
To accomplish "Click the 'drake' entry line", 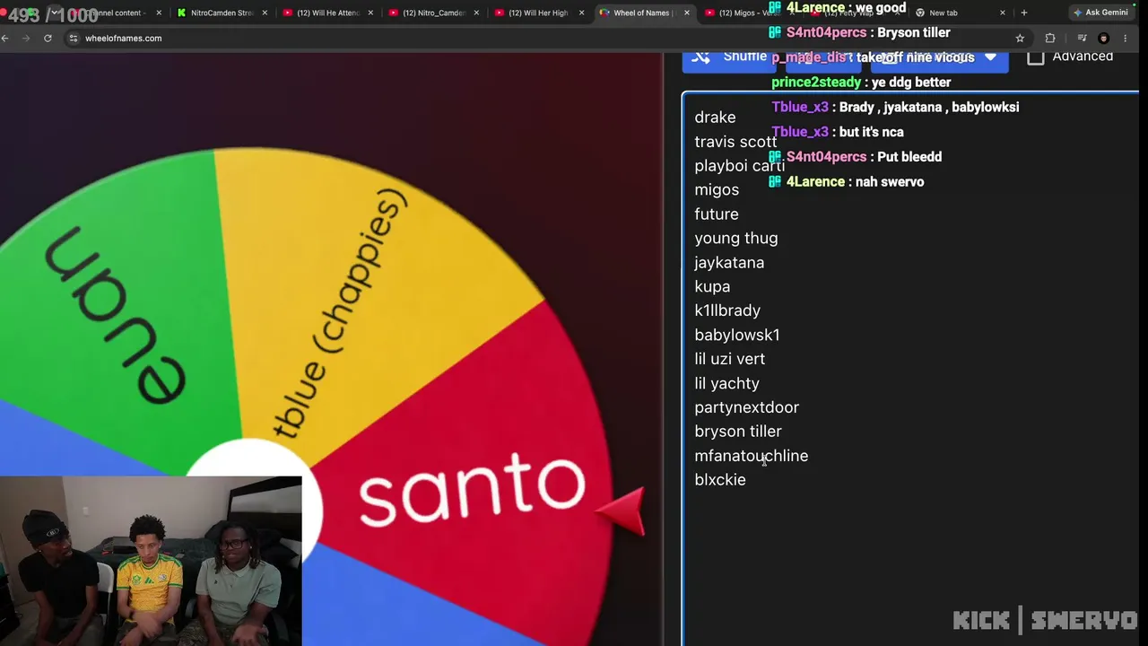I will [x=715, y=118].
